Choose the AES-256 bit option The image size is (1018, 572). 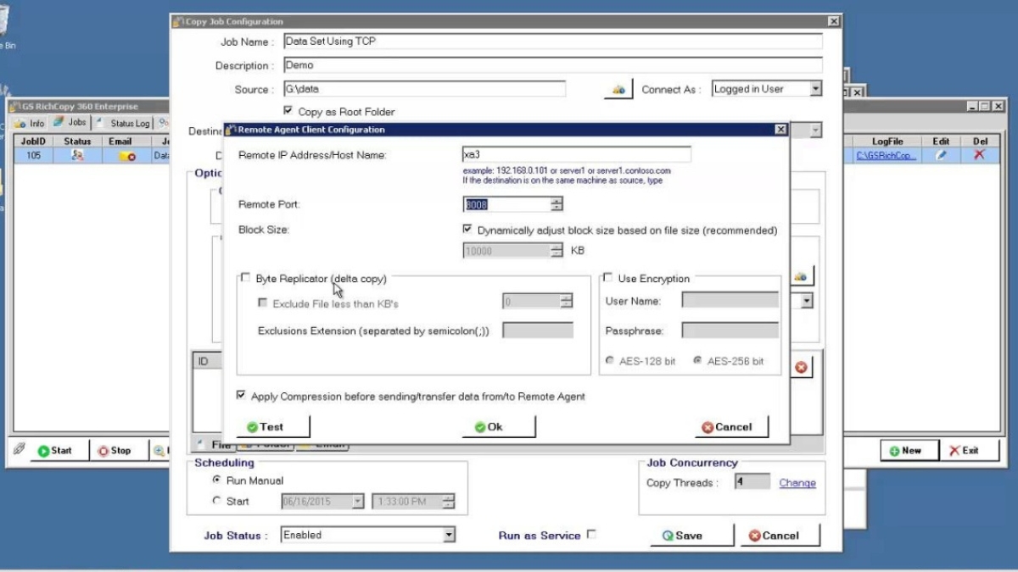click(x=698, y=361)
